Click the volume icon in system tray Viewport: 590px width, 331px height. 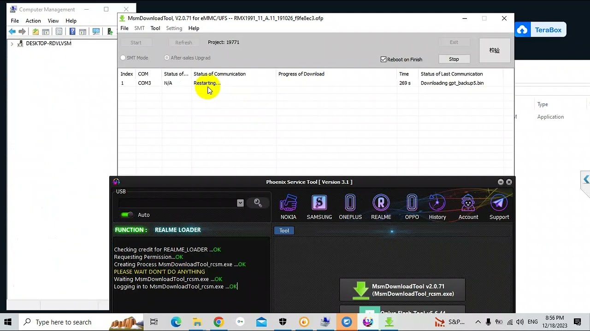(x=520, y=322)
